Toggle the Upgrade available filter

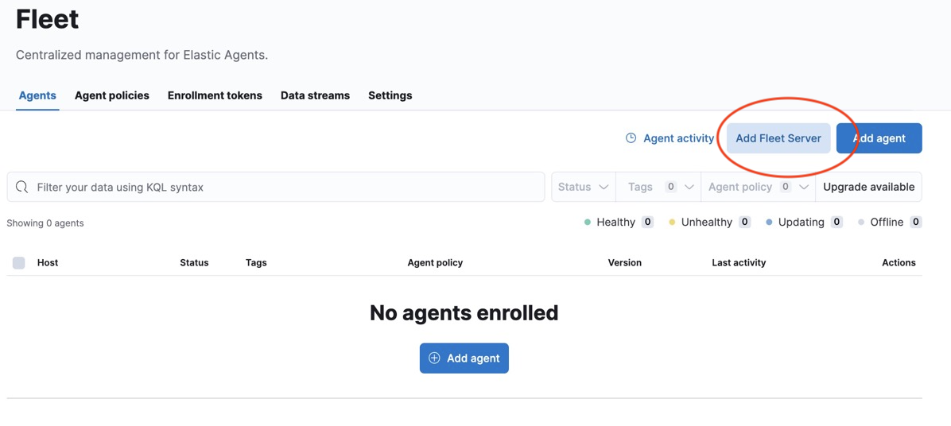(868, 187)
